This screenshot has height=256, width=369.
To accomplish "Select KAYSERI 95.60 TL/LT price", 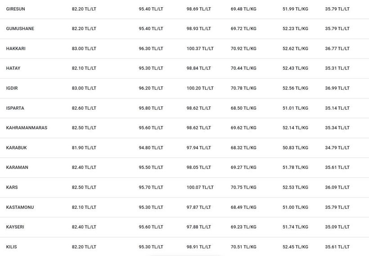I will [151, 227].
